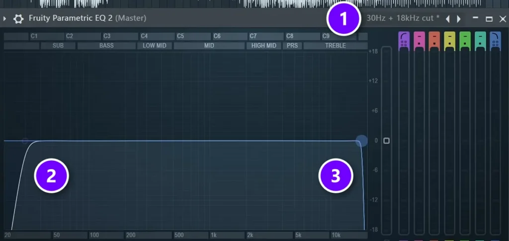Click the teal band 6 level slider track
The image size is (509, 241).
pyautogui.click(x=480, y=141)
